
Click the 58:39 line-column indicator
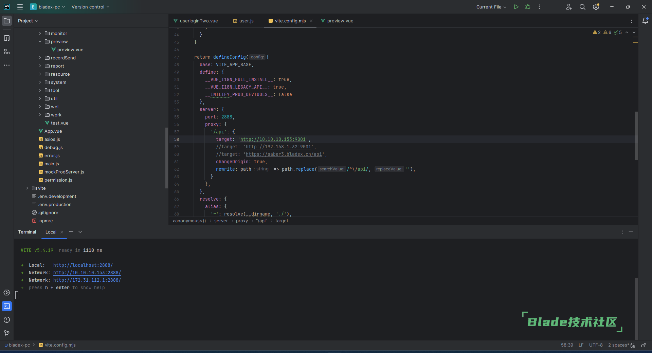click(x=567, y=345)
